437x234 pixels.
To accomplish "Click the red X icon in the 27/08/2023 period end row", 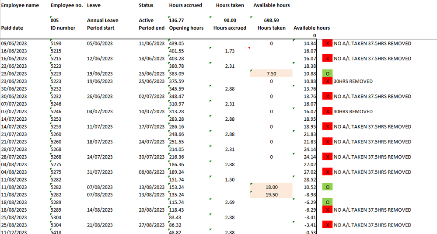I will pyautogui.click(x=327, y=225).
